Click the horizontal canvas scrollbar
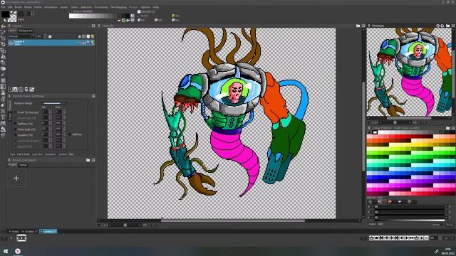Image resolution: width=456 pixels, height=256 pixels. (233, 220)
